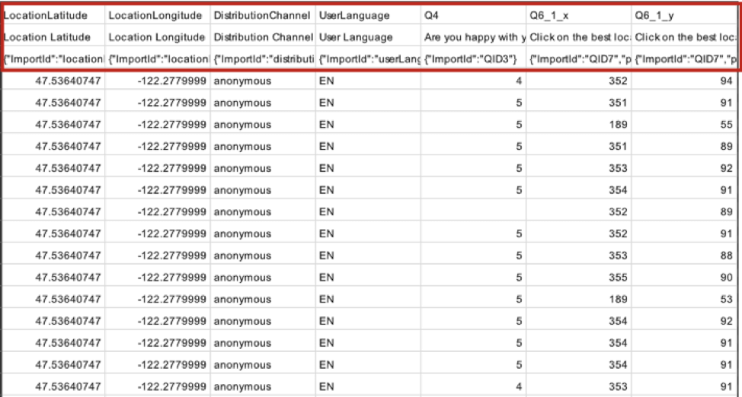Click 'Click on the best loc' under Q6_1_y

tap(684, 37)
